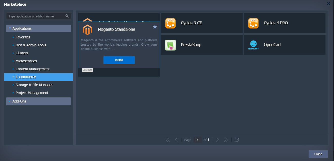Jump to the first page
The image size is (334, 161).
point(168,140)
